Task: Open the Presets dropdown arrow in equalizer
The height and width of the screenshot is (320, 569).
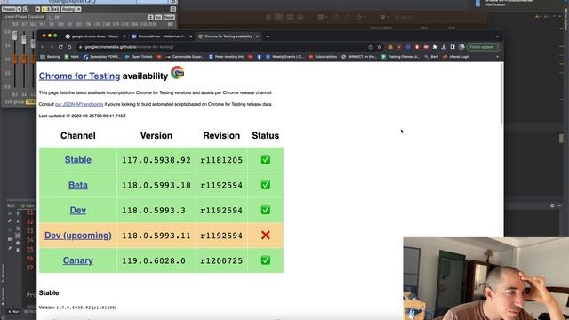Action: 20,9
